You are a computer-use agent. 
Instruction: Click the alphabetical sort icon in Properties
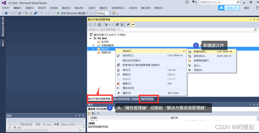point(93,113)
